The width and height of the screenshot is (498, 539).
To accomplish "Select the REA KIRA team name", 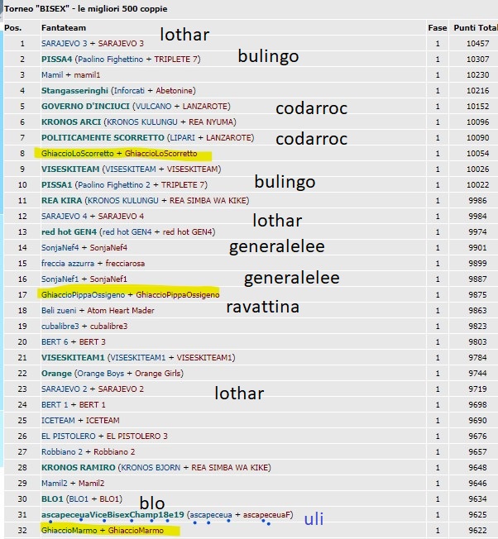I will (61, 200).
